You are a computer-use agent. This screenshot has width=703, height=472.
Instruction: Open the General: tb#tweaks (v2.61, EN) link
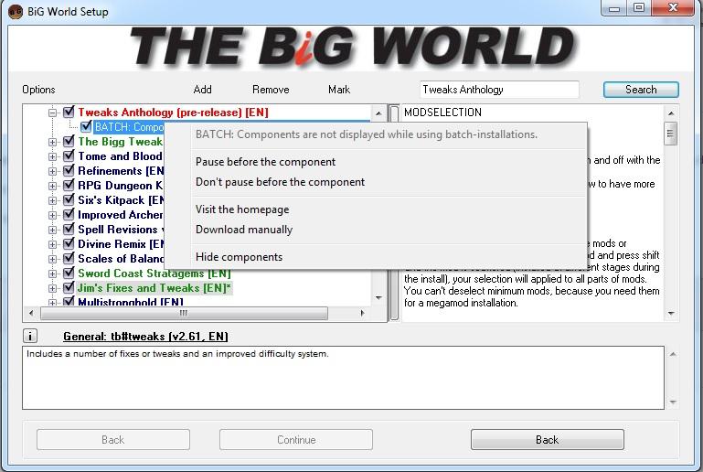pos(145,336)
